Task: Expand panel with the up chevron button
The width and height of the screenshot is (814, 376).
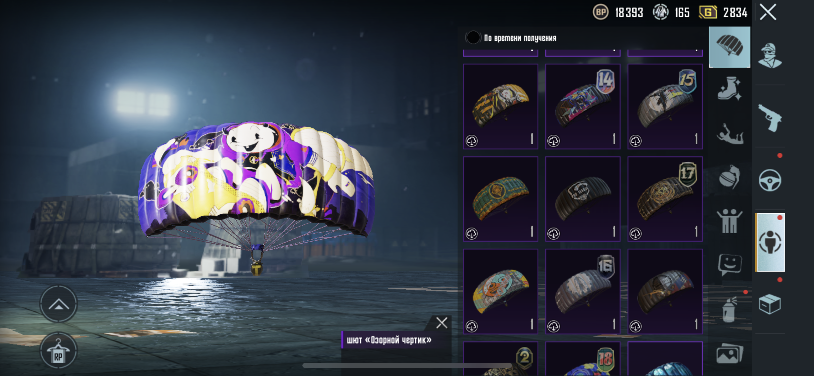Action: coord(58,304)
